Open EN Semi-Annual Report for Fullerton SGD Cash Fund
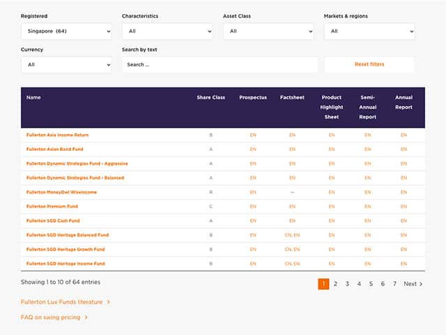The width and height of the screenshot is (446, 335). coord(367,221)
